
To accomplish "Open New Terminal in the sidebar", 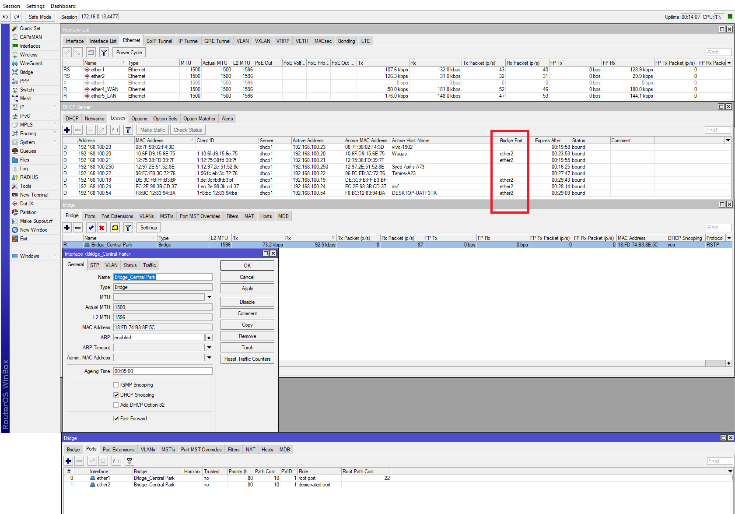I will click(34, 195).
